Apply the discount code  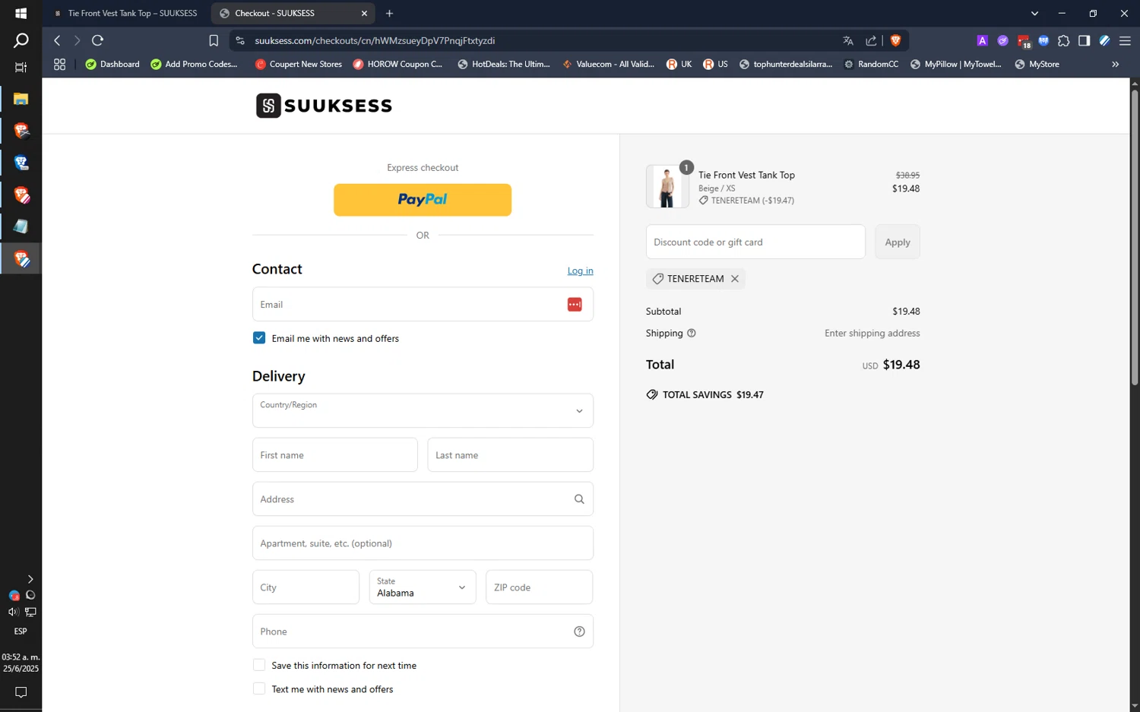(x=897, y=242)
